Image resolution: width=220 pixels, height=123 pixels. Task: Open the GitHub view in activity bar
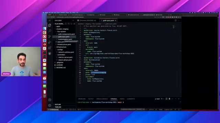click(x=49, y=53)
